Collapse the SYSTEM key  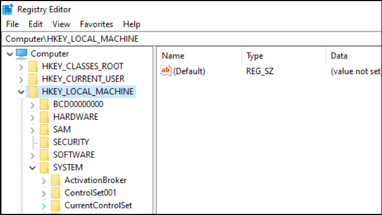pyautogui.click(x=32, y=168)
